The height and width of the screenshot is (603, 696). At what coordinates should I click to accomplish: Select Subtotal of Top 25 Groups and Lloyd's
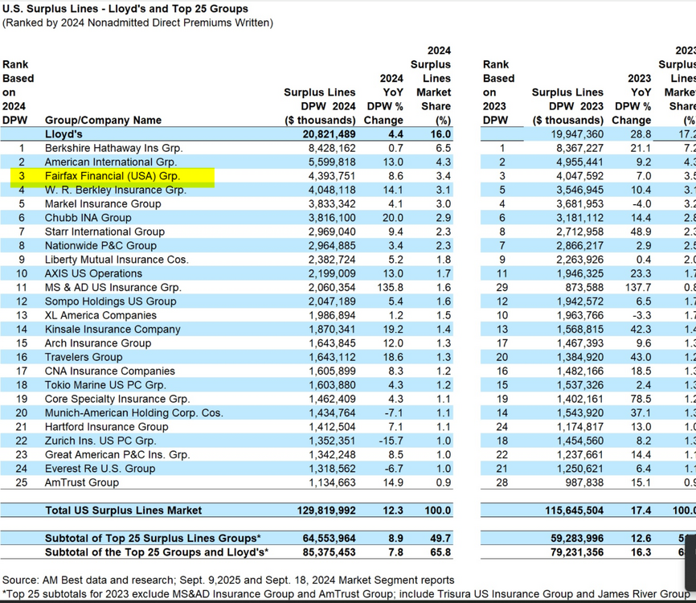coord(157,552)
